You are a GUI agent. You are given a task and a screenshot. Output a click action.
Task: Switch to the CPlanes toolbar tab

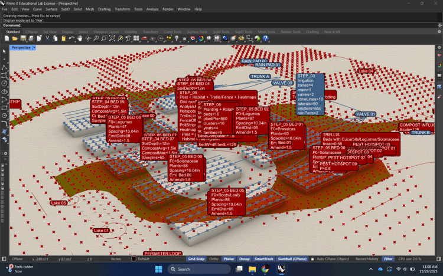click(32, 32)
